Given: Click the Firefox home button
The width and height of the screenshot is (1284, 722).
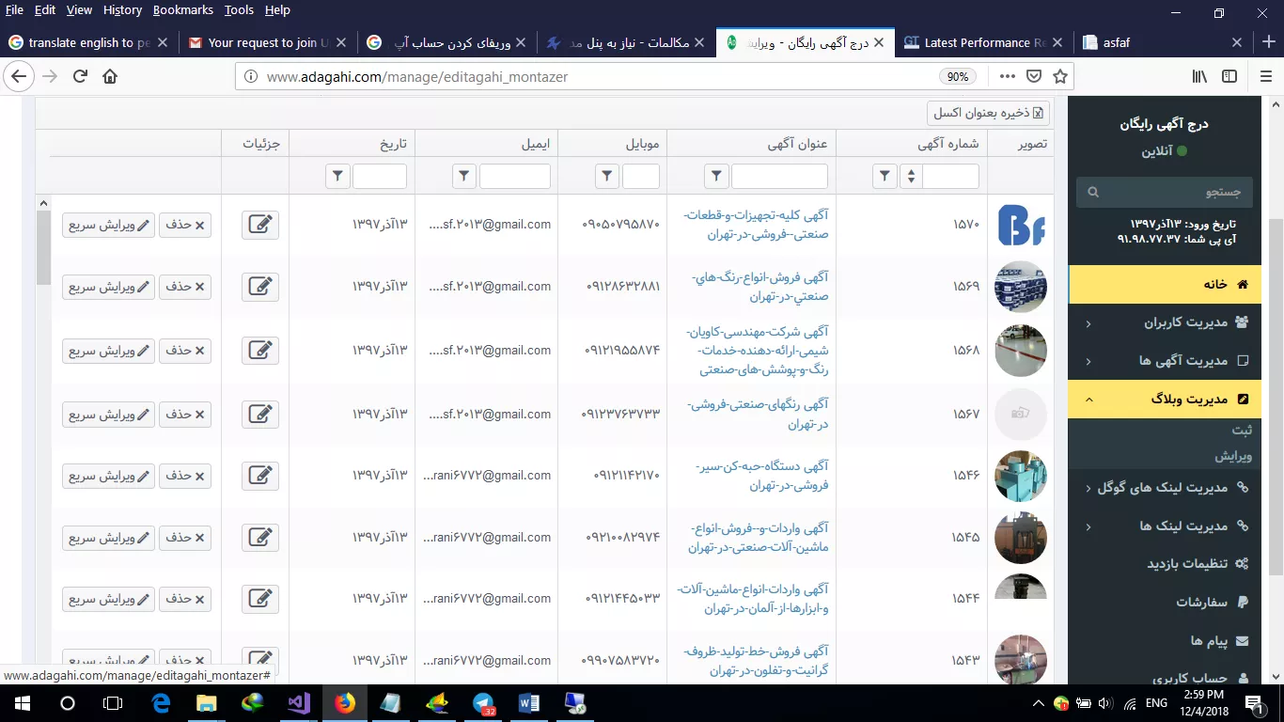Looking at the screenshot, I should [x=110, y=76].
